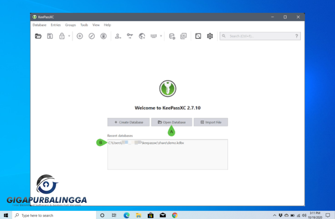Image resolution: width=335 pixels, height=219 pixels.
Task: Click the Import File button
Action: 211,122
